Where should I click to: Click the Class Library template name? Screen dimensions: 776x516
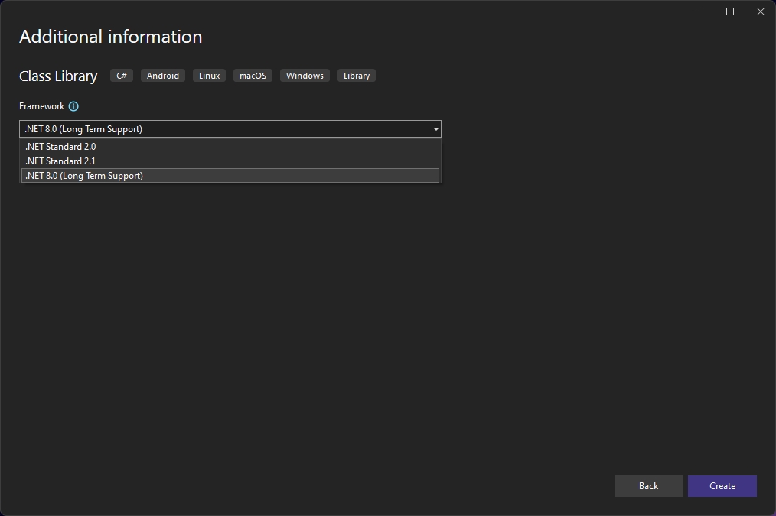pyautogui.click(x=58, y=76)
